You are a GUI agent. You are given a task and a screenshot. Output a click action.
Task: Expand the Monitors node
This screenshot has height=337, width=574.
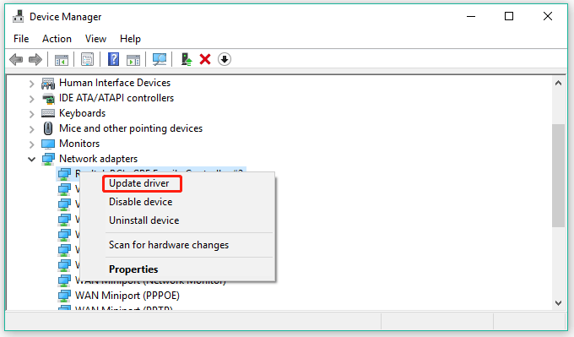pos(32,144)
